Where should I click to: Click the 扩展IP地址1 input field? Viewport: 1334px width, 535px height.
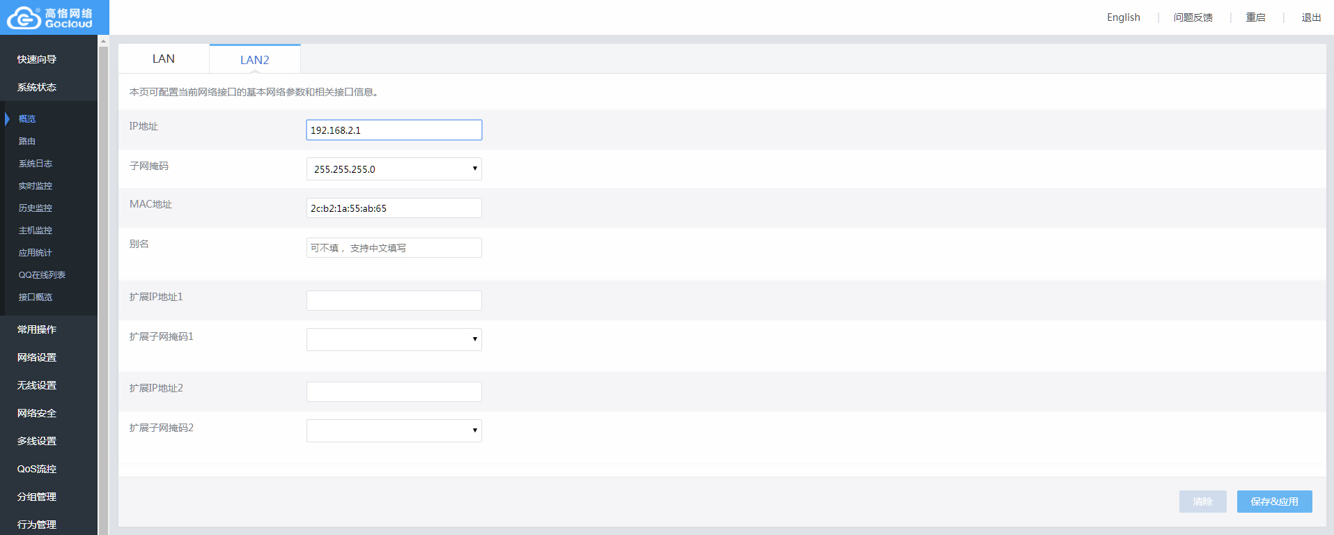[394, 300]
